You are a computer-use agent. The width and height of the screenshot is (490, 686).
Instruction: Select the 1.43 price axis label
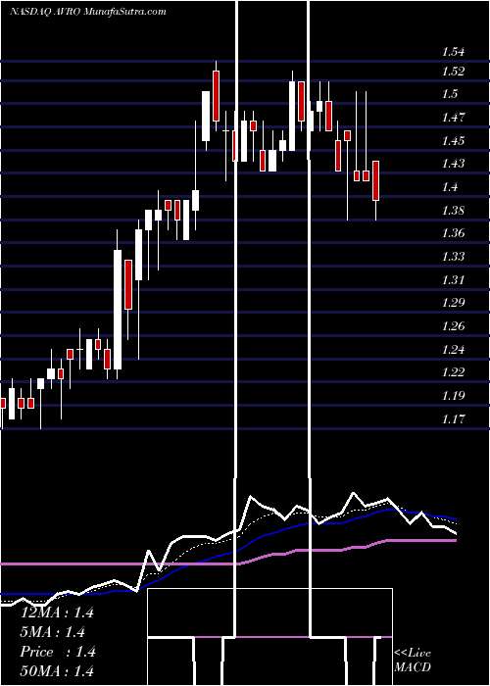(453, 164)
